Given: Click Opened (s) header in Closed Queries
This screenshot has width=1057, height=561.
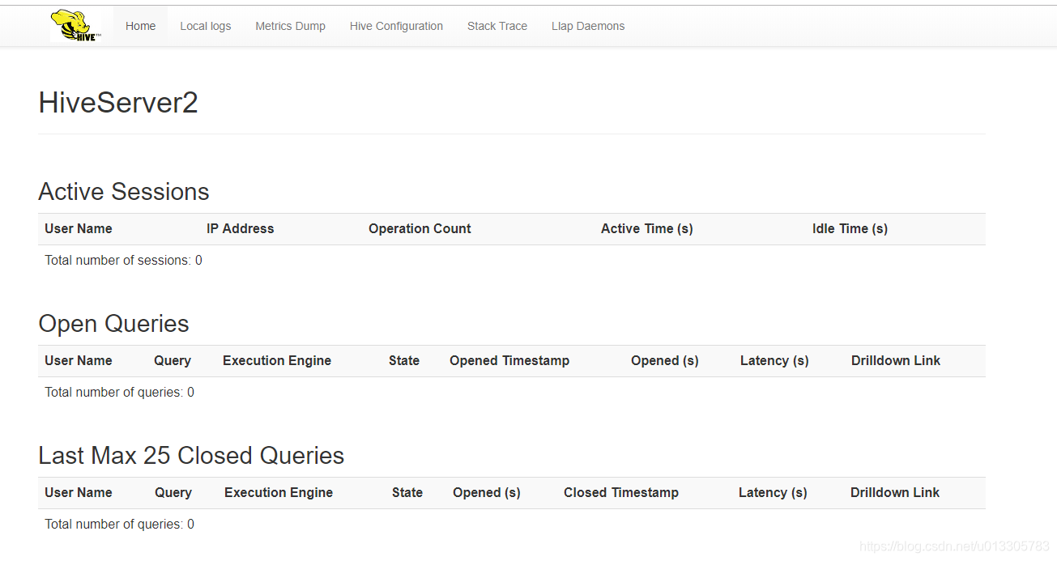Looking at the screenshot, I should tap(487, 492).
